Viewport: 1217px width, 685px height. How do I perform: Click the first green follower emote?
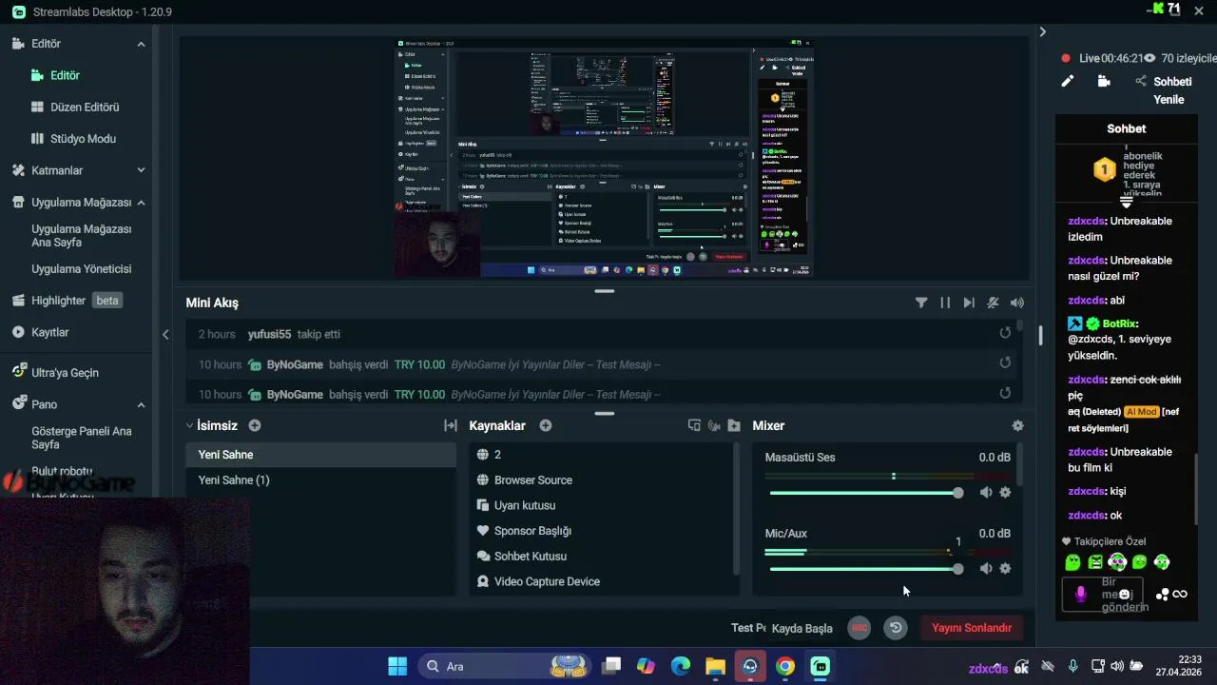pos(1072,562)
